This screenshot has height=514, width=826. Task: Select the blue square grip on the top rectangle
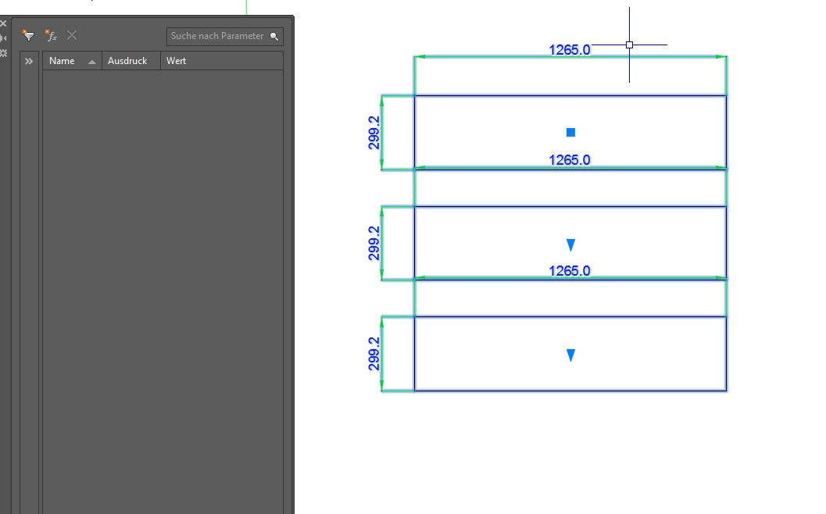(570, 132)
